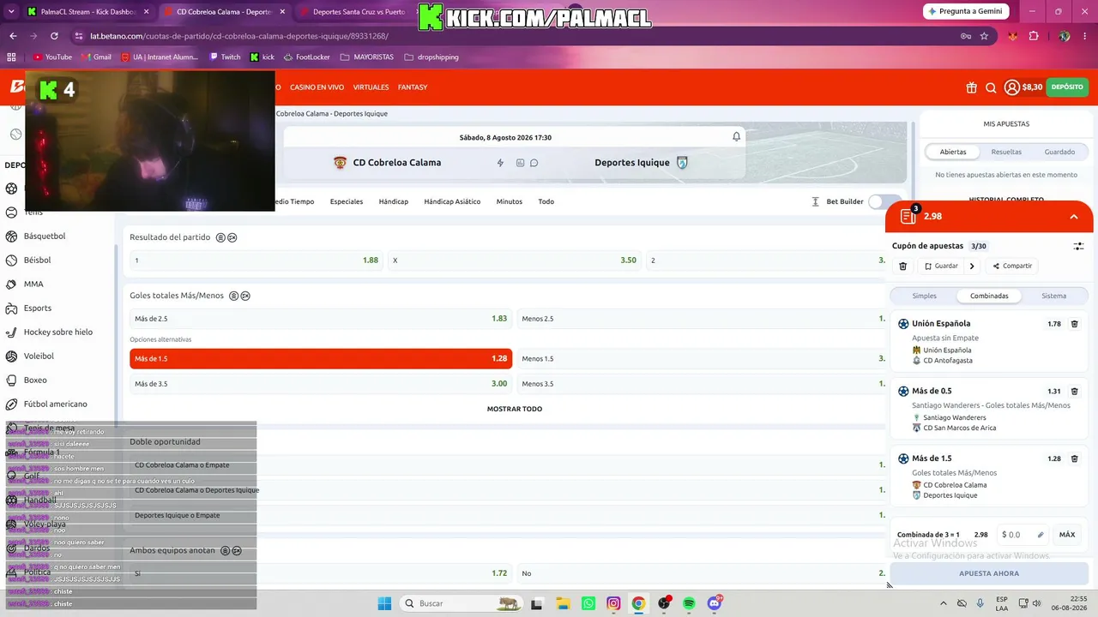This screenshot has width=1098, height=617.
Task: Click the browser address bar URL
Action: [x=239, y=36]
